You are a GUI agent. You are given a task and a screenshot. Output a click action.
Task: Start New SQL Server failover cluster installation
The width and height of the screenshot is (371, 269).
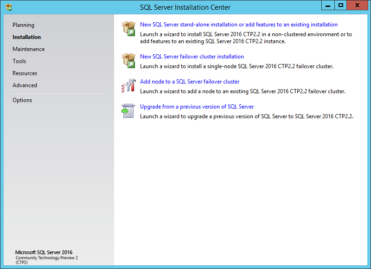tap(192, 57)
